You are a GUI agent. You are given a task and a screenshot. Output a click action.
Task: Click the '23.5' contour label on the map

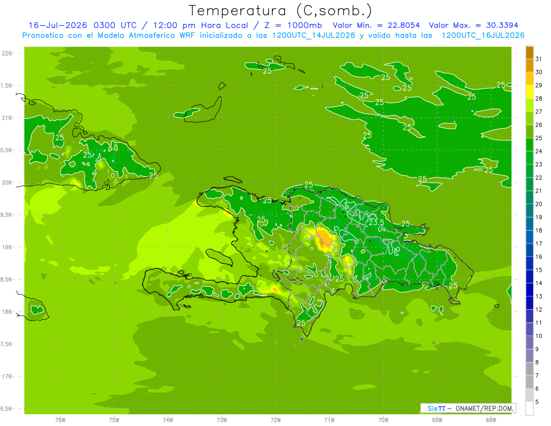[x=377, y=222]
